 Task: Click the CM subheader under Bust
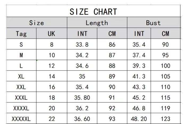(166, 34)
